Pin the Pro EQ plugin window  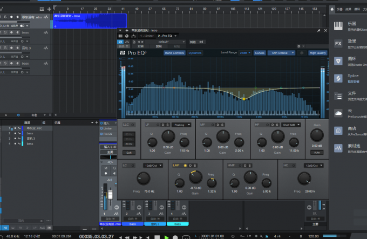pyautogui.click(x=318, y=30)
